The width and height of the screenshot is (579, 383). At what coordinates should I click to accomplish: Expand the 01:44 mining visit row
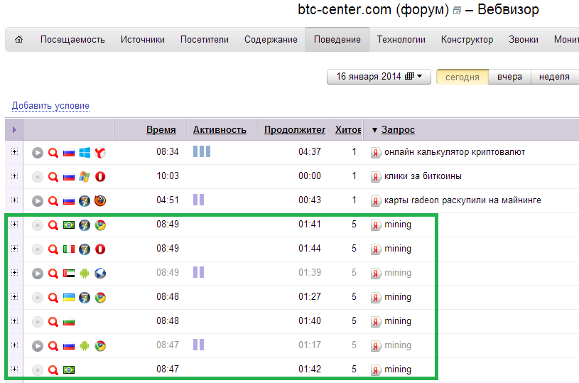pos(14,249)
